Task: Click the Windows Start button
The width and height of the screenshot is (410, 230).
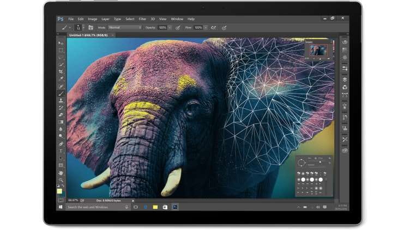Action: [x=61, y=207]
